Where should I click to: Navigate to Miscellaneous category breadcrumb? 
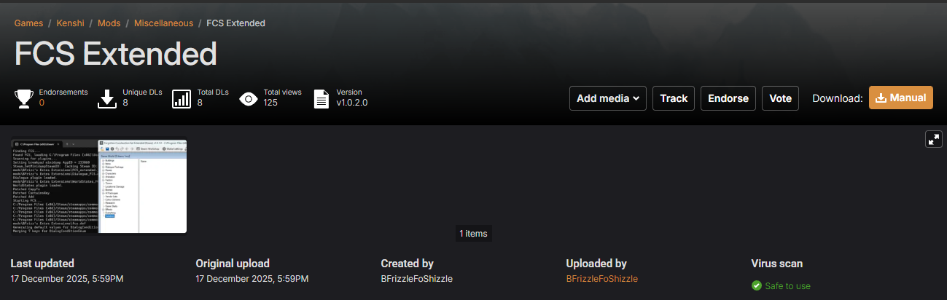pyautogui.click(x=163, y=23)
